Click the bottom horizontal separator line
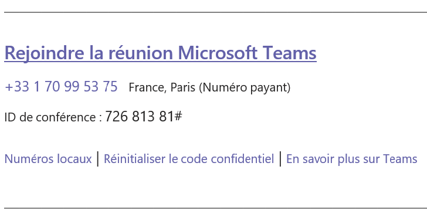The image size is (427, 217). [x=215, y=209]
